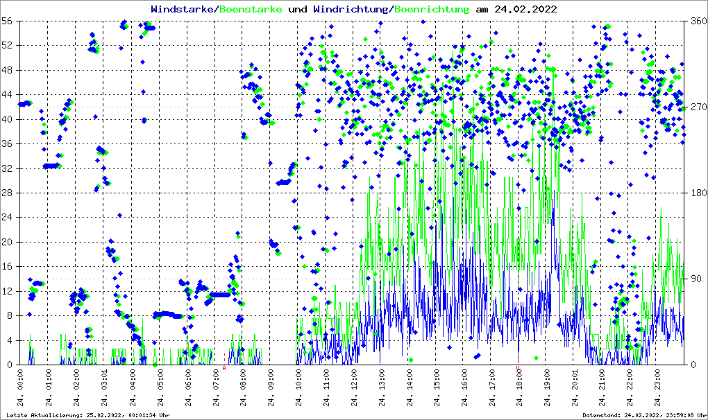Click the blue 'Windstarke' title word
This screenshot has height=420, width=708.
click(x=183, y=10)
